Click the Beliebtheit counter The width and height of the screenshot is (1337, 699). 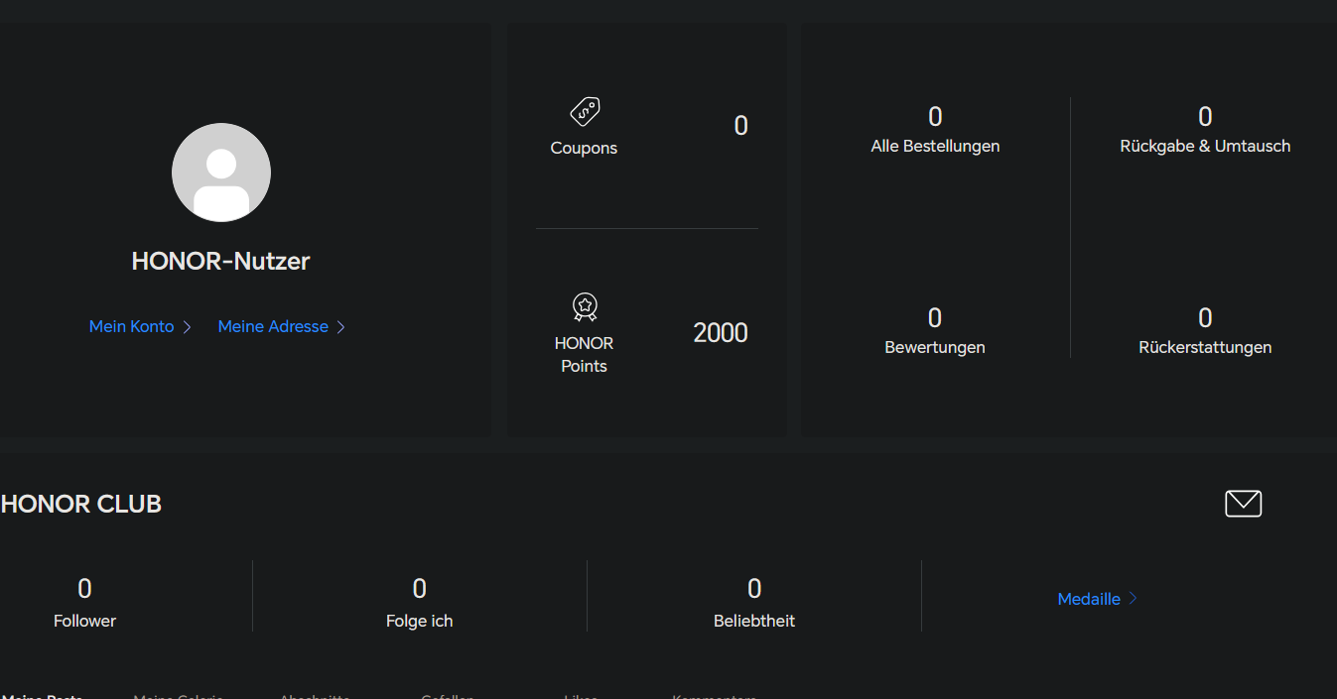pyautogui.click(x=754, y=604)
